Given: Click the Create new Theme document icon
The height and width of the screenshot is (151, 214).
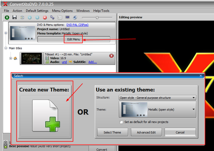Looking at the screenshot, I should click(46, 116).
